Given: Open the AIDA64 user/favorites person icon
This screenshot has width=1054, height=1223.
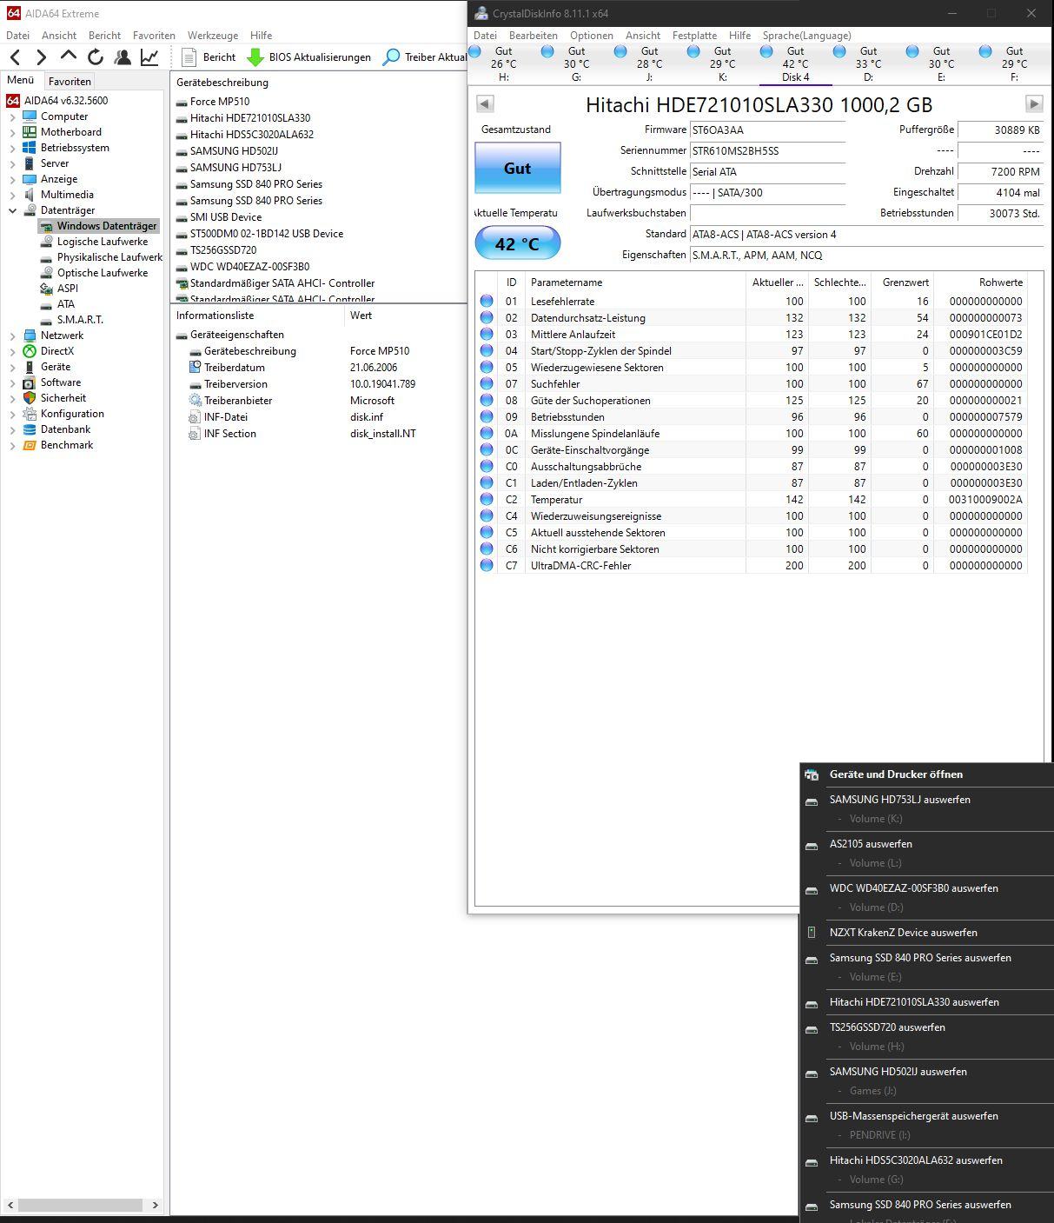Looking at the screenshot, I should (x=123, y=57).
